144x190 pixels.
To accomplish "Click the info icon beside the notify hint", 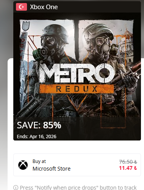I will [16, 188].
